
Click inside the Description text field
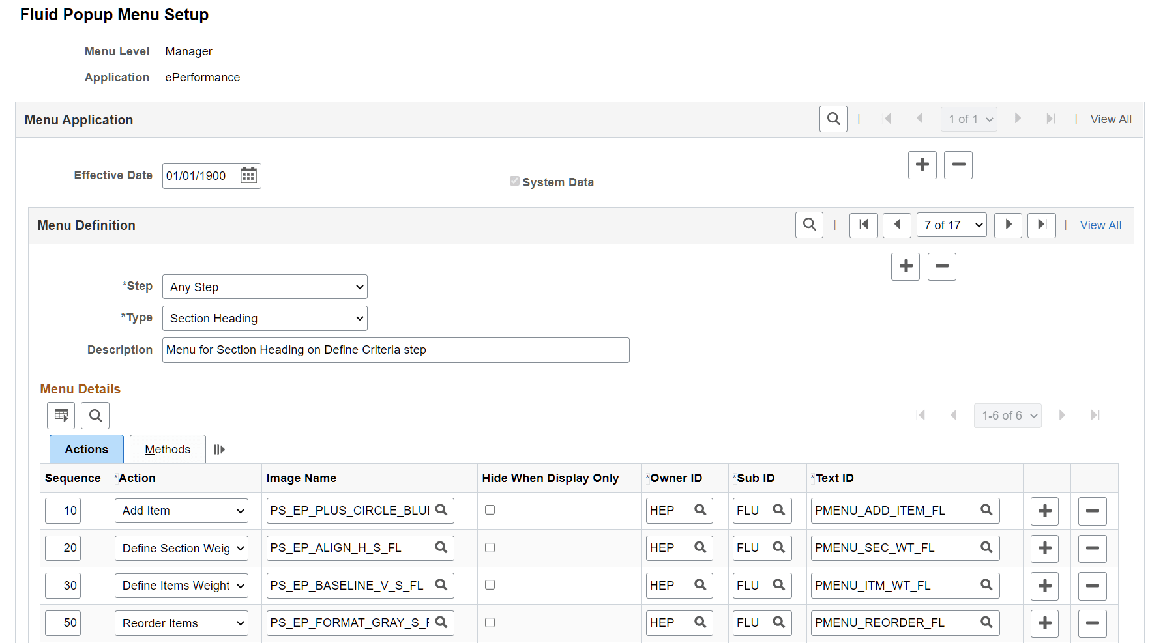(x=396, y=350)
